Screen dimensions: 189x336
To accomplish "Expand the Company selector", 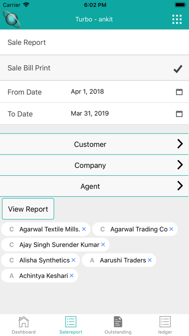I will point(94,165).
